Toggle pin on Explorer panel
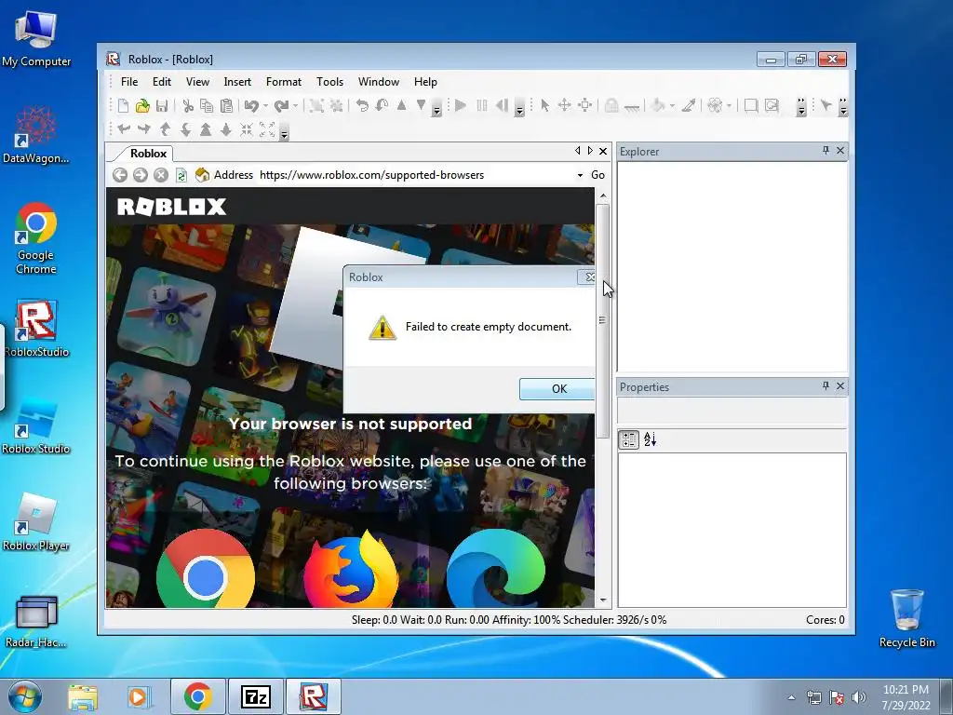This screenshot has height=715, width=953. 825,150
